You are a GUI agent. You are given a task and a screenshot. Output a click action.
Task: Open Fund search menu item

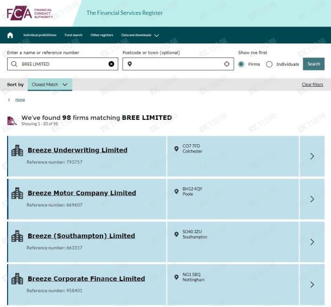pyautogui.click(x=73, y=35)
